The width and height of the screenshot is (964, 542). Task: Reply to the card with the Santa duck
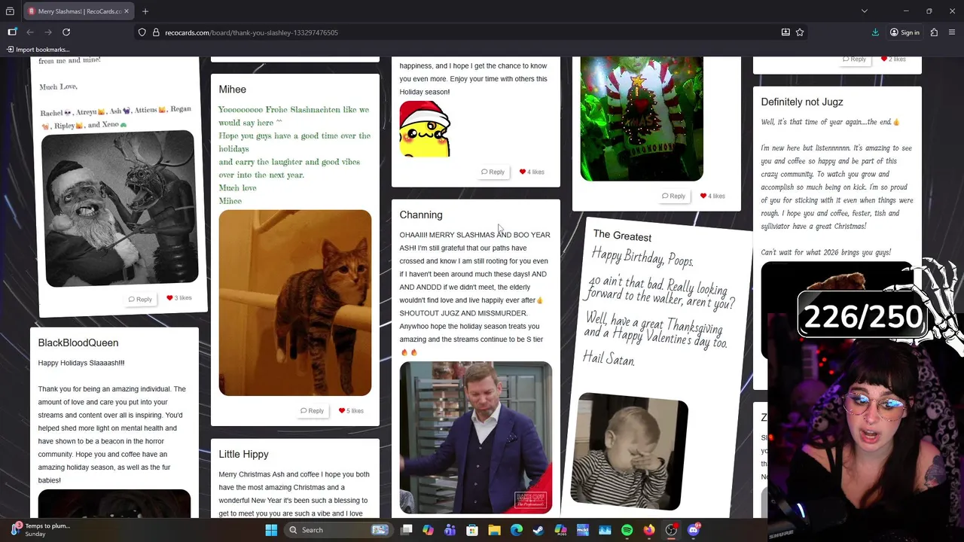click(493, 172)
